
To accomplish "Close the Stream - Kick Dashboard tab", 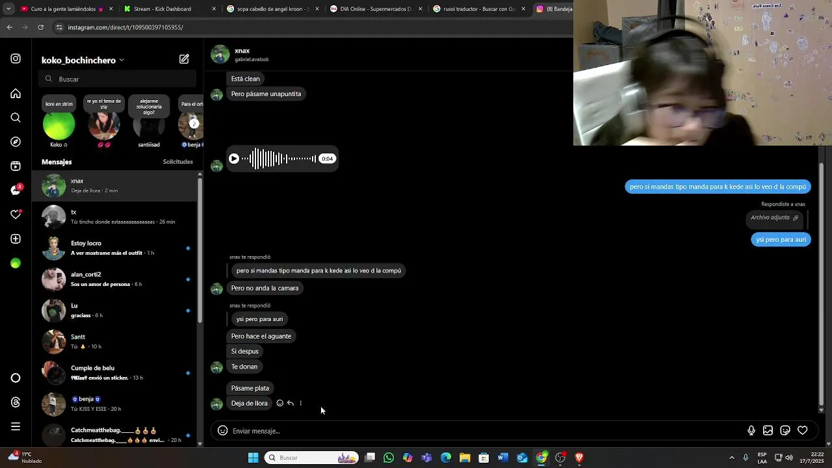I will [214, 9].
